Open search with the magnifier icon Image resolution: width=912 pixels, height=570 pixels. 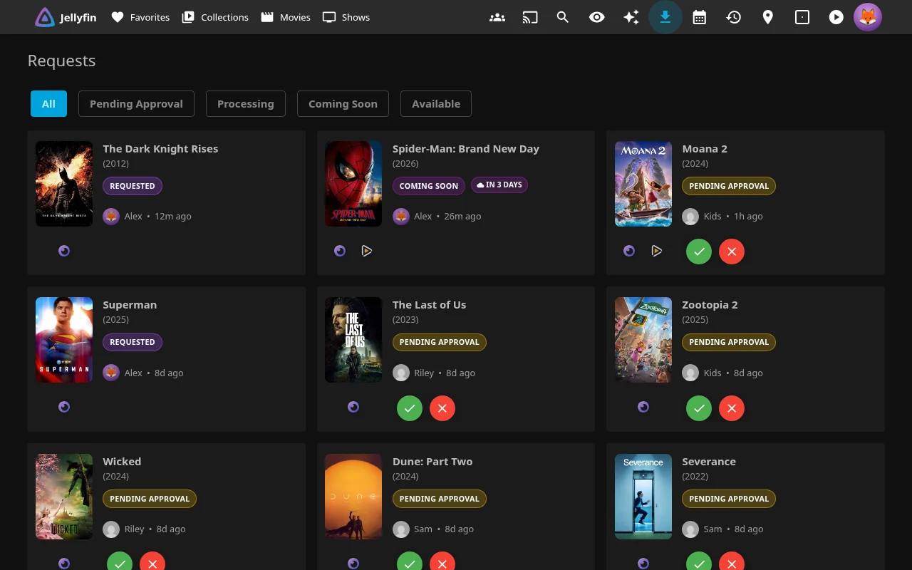click(563, 17)
